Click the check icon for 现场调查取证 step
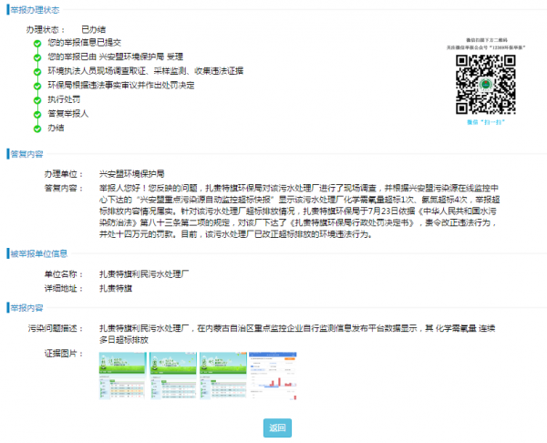 [x=37, y=70]
